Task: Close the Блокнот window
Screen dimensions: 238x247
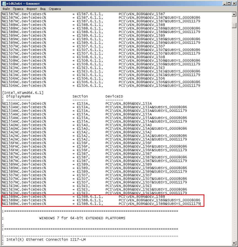Action: [x=234, y=4]
